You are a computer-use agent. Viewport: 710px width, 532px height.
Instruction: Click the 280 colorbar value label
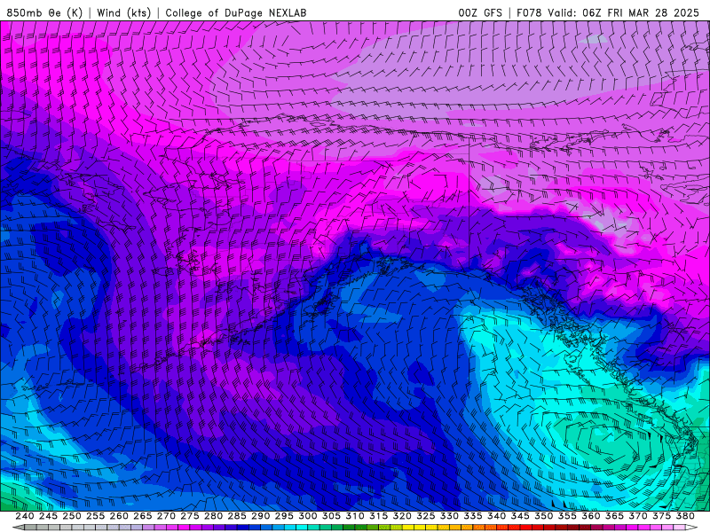(x=213, y=516)
